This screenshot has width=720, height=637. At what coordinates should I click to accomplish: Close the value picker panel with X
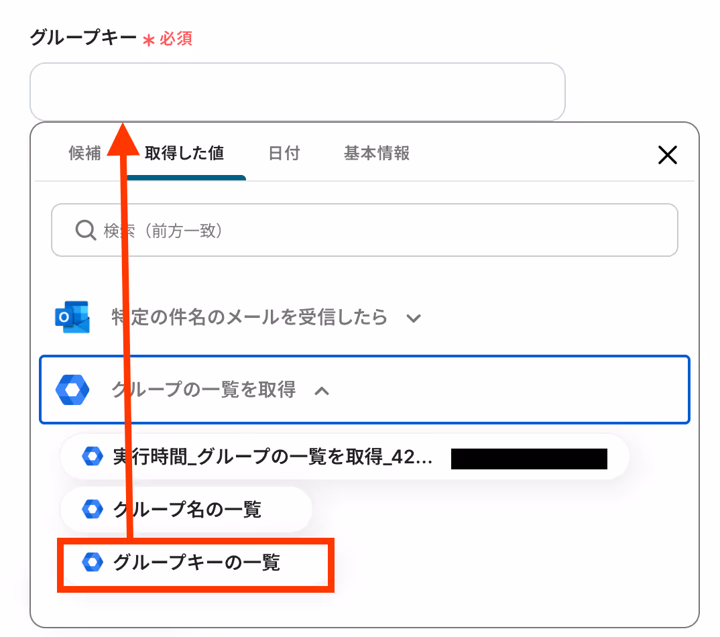pos(667,155)
